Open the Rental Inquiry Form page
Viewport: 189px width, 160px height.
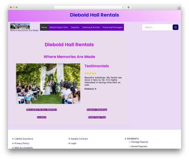[x=59, y=27]
